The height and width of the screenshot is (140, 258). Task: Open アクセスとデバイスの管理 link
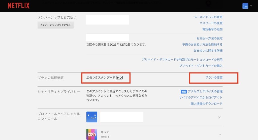[x=205, y=91]
